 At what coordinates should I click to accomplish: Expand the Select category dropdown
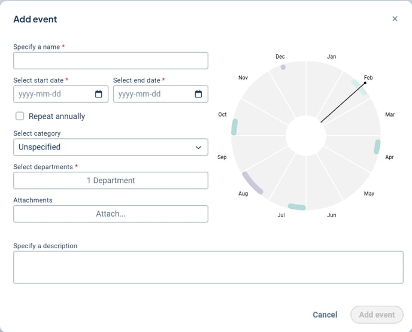pos(111,147)
